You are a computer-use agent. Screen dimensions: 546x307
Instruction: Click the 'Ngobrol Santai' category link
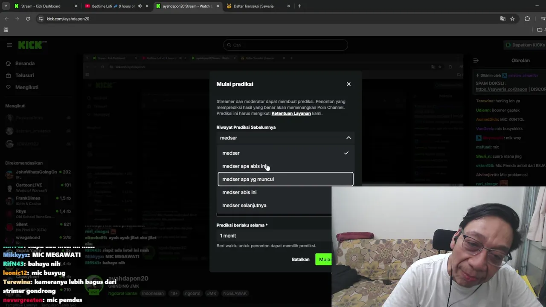(x=123, y=293)
